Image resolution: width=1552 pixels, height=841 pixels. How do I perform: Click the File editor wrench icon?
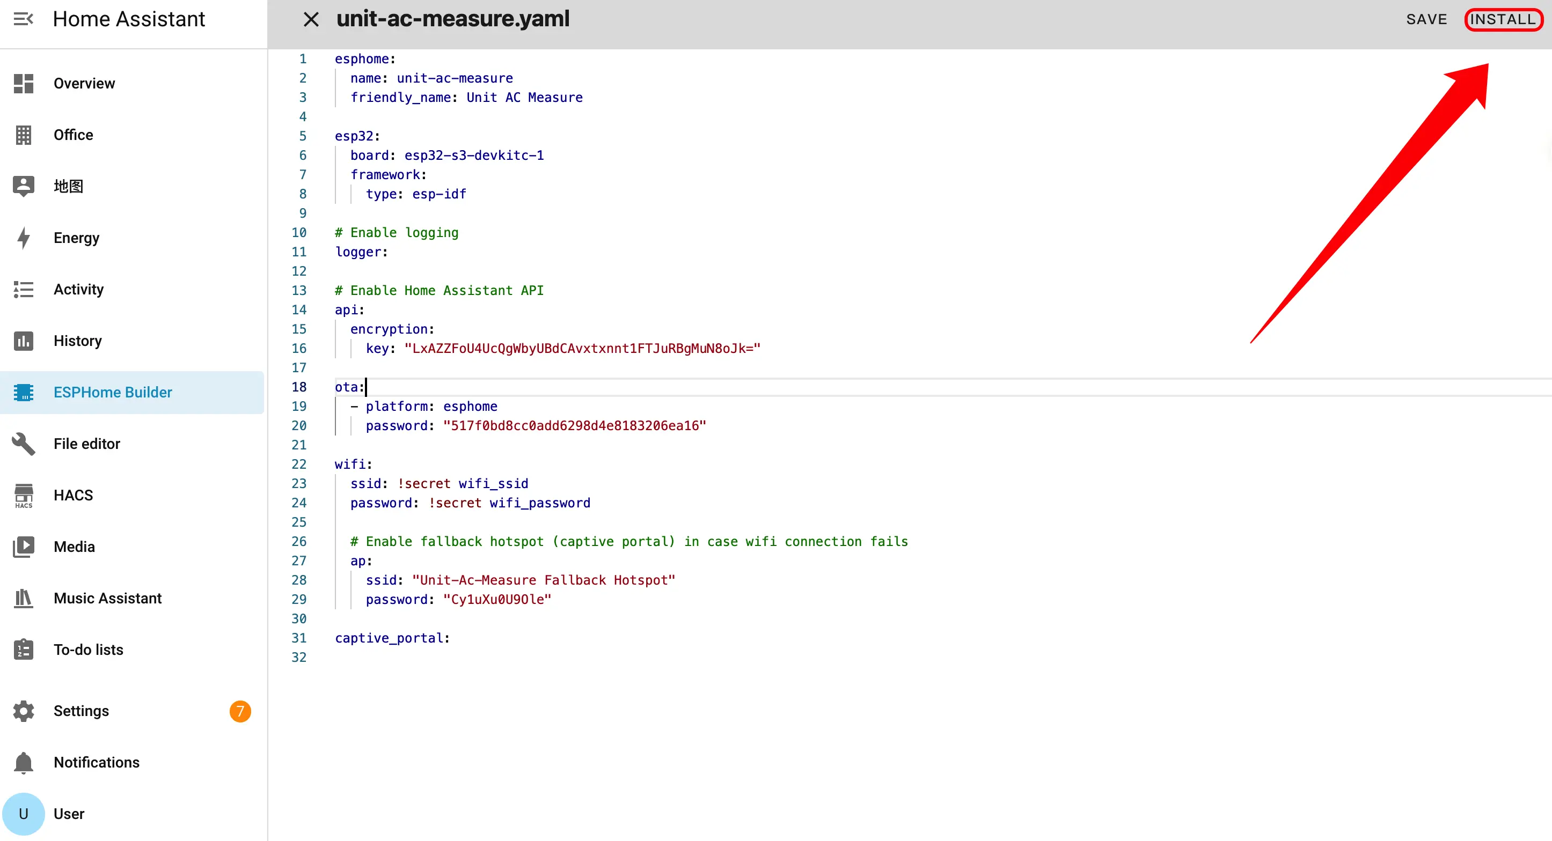(x=24, y=444)
